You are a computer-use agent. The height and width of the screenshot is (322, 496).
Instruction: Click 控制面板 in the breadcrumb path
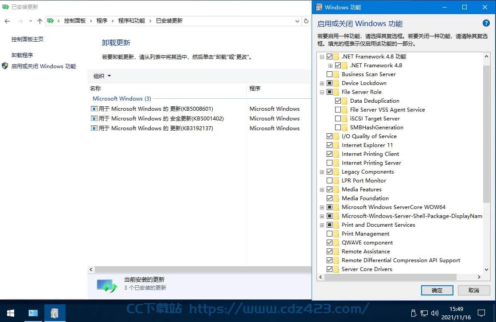click(74, 21)
